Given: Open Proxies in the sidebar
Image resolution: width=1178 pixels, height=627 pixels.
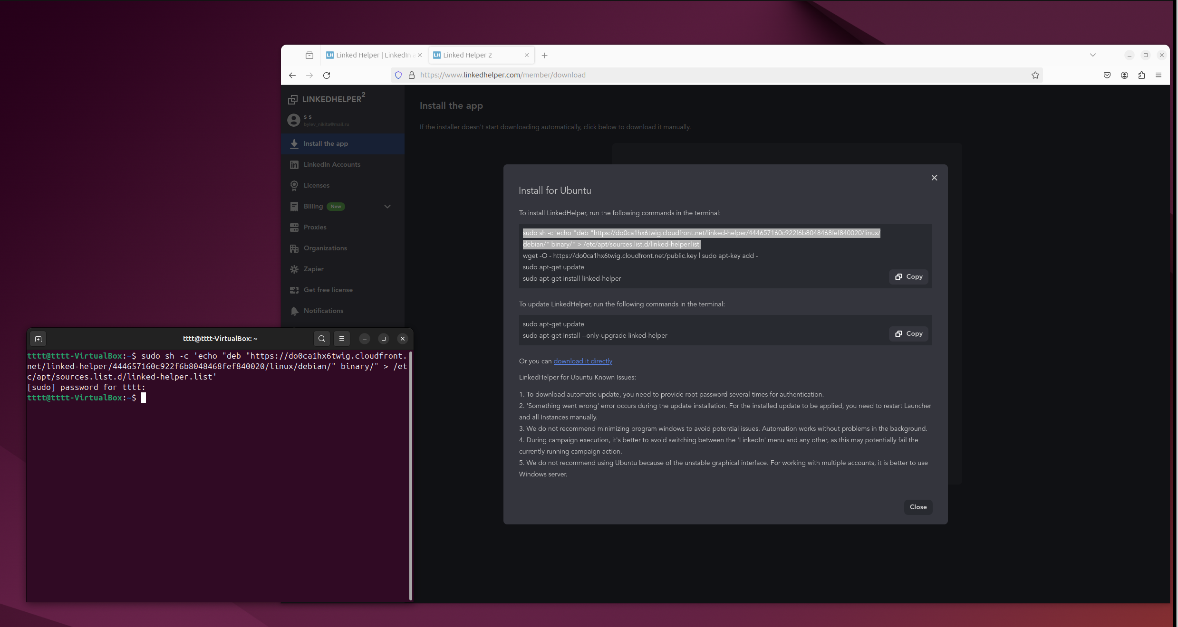Looking at the screenshot, I should point(343,227).
